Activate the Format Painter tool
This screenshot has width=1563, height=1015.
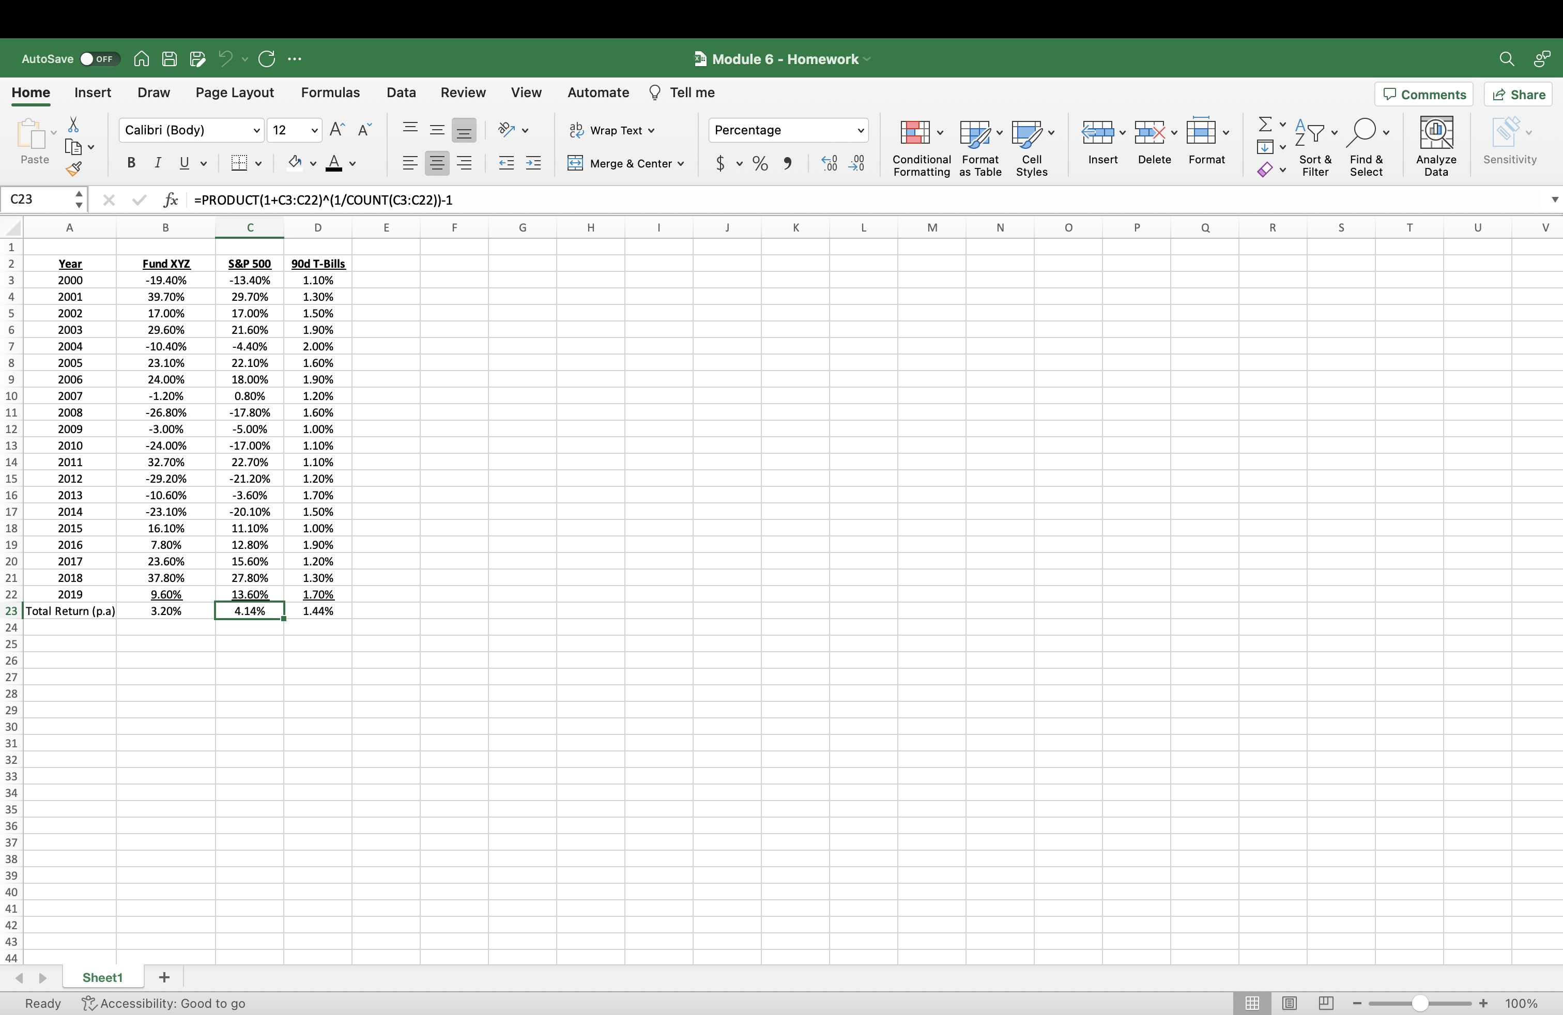(x=73, y=168)
